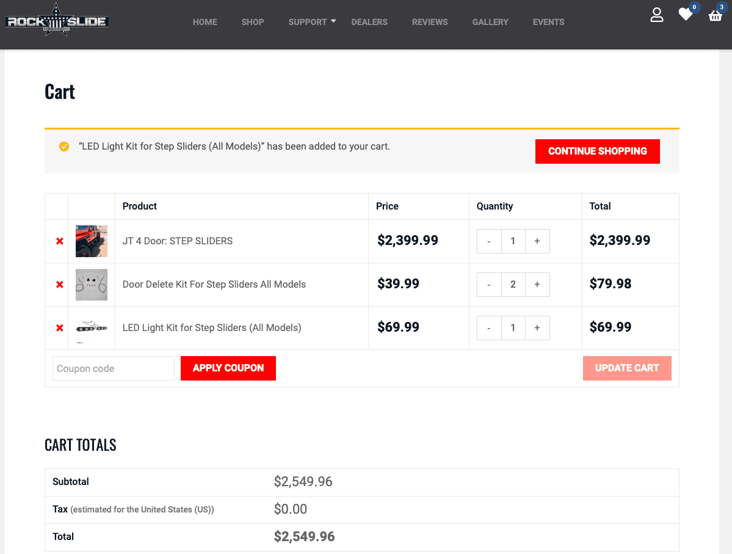Open the shopping basket icon
The height and width of the screenshot is (554, 732).
click(x=715, y=16)
